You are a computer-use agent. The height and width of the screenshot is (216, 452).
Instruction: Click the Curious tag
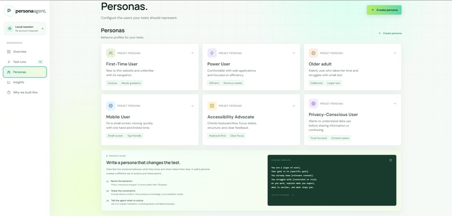click(112, 83)
